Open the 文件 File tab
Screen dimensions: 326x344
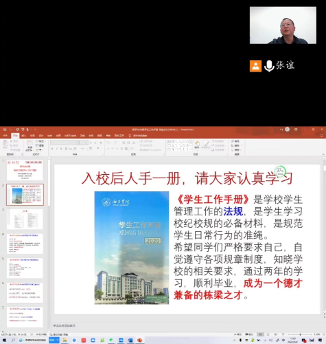tap(5, 136)
